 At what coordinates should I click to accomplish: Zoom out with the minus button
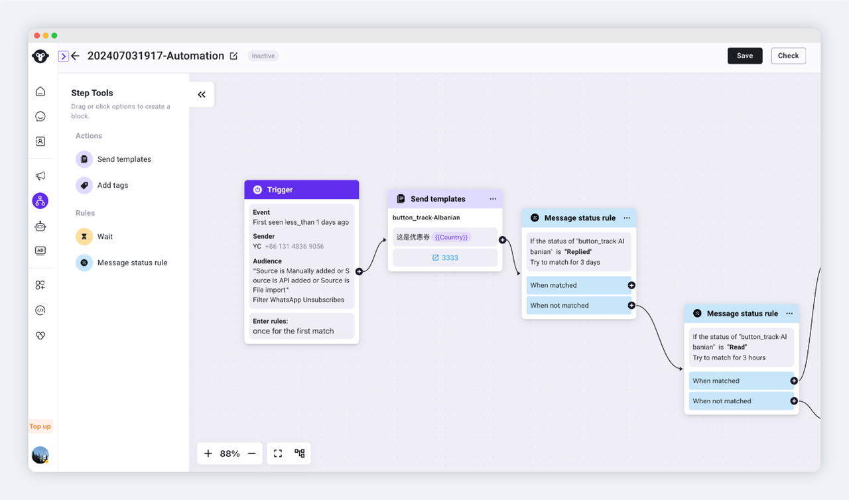[252, 454]
